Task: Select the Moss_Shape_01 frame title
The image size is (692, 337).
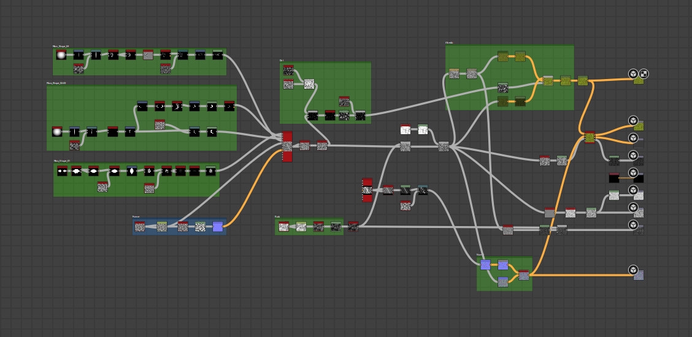Action: click(62, 161)
